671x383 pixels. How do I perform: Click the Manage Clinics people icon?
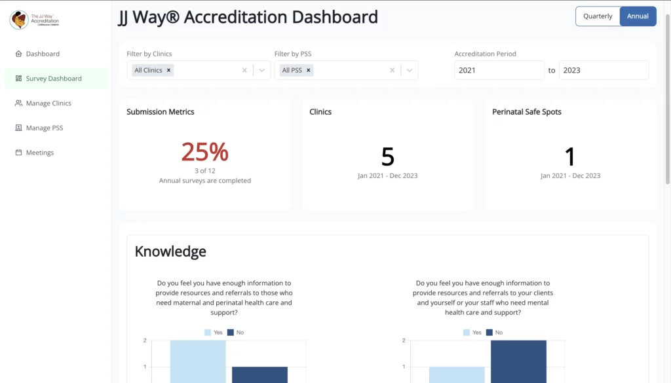[18, 103]
